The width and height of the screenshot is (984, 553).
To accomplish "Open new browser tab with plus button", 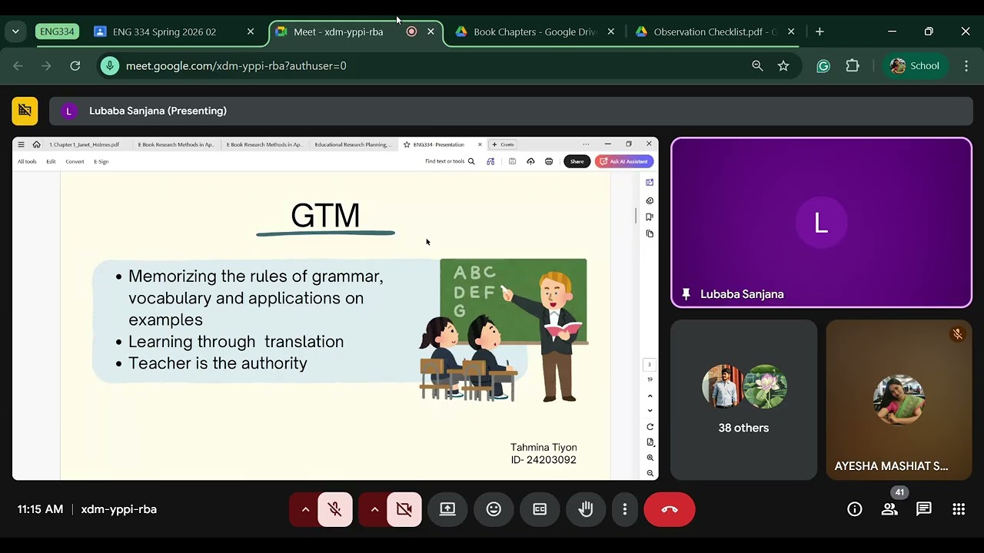I will (x=819, y=31).
